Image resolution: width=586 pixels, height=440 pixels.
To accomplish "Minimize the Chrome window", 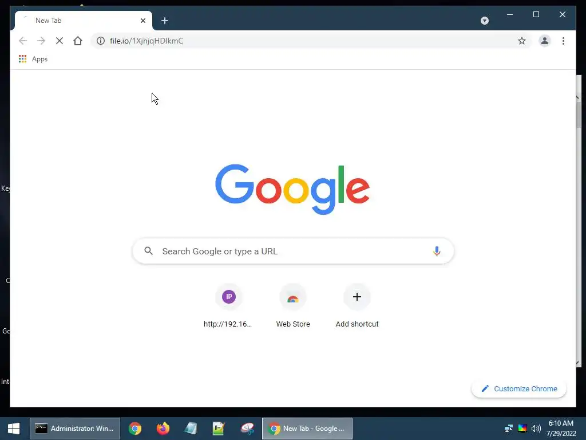I will coord(510,14).
